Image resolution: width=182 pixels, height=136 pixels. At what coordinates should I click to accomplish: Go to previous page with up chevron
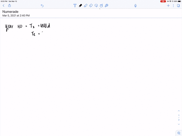179,111
